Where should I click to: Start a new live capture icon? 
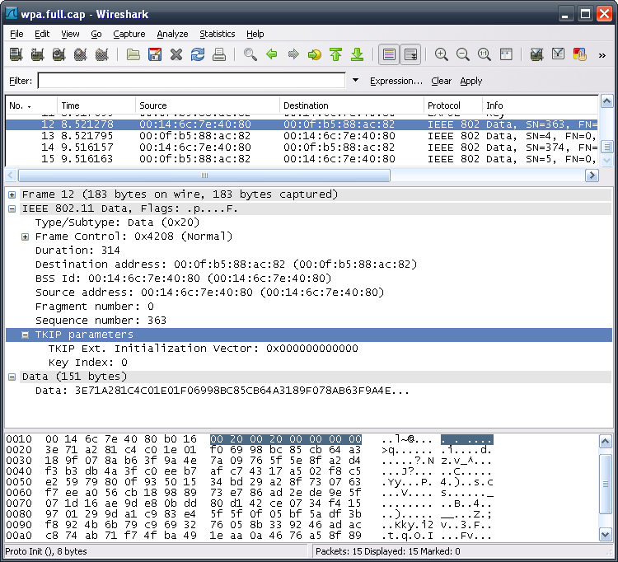point(59,54)
